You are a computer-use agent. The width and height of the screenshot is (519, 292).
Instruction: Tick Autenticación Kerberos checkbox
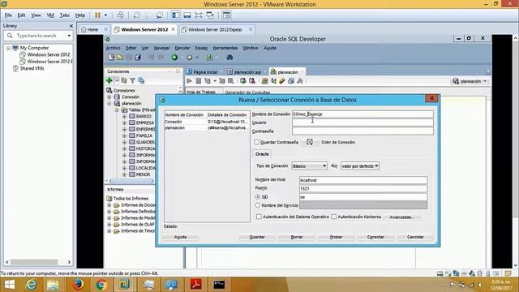(x=334, y=217)
